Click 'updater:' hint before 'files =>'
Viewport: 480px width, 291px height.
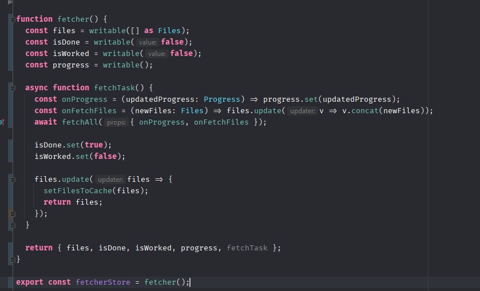click(x=110, y=180)
